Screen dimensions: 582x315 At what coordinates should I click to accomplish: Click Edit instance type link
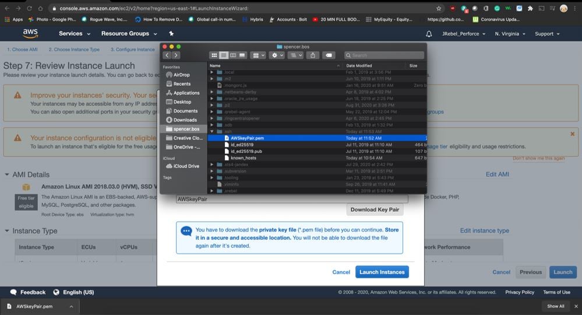(484, 230)
